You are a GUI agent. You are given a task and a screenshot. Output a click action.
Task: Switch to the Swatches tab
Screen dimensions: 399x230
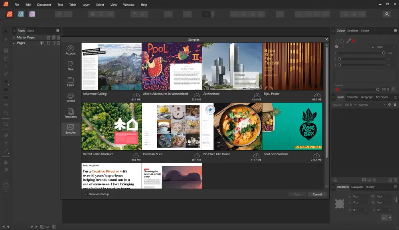353,31
